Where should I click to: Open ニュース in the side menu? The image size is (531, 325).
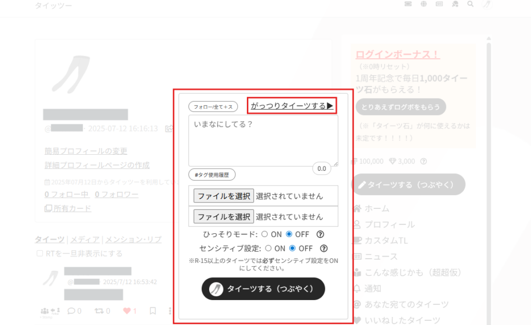point(381,257)
